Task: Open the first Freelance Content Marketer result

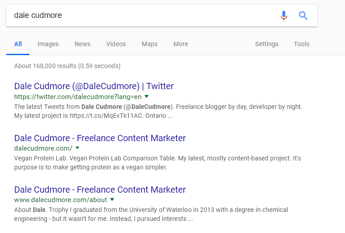Action: tap(100, 138)
